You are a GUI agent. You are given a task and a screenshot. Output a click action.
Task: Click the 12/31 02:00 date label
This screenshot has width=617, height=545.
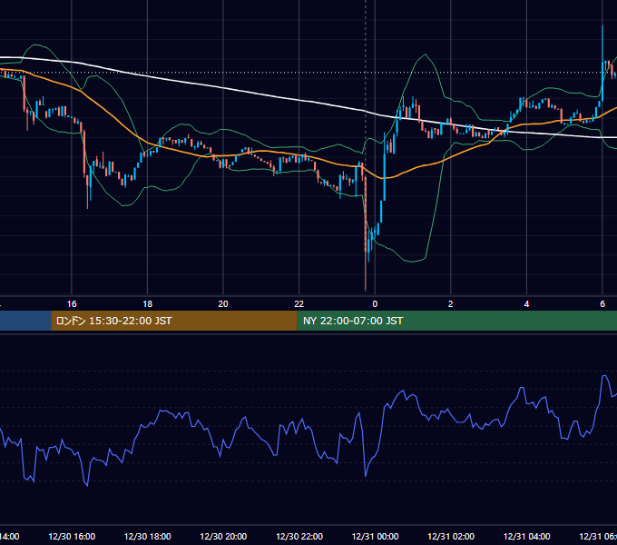[x=451, y=536]
